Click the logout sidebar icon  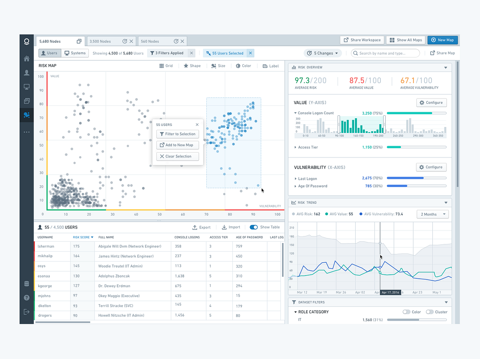(x=27, y=311)
